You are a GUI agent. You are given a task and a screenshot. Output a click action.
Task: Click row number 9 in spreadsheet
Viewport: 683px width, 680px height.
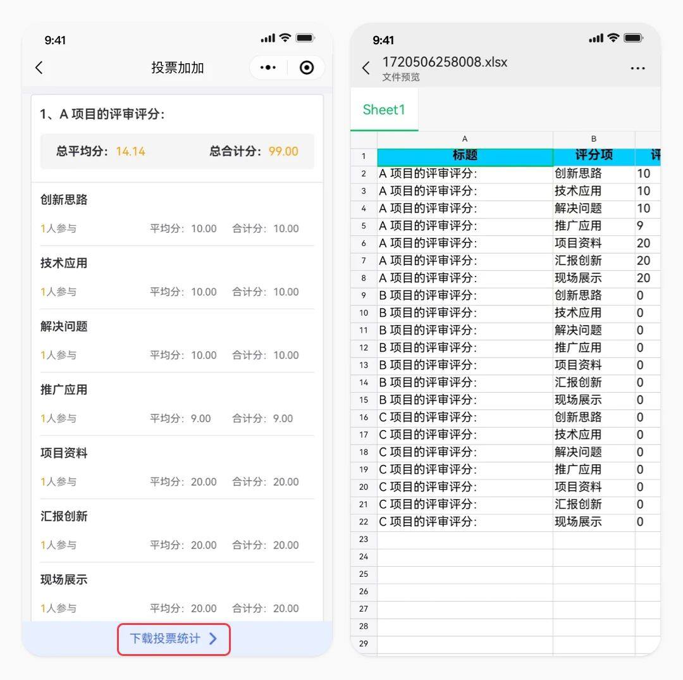coord(364,295)
